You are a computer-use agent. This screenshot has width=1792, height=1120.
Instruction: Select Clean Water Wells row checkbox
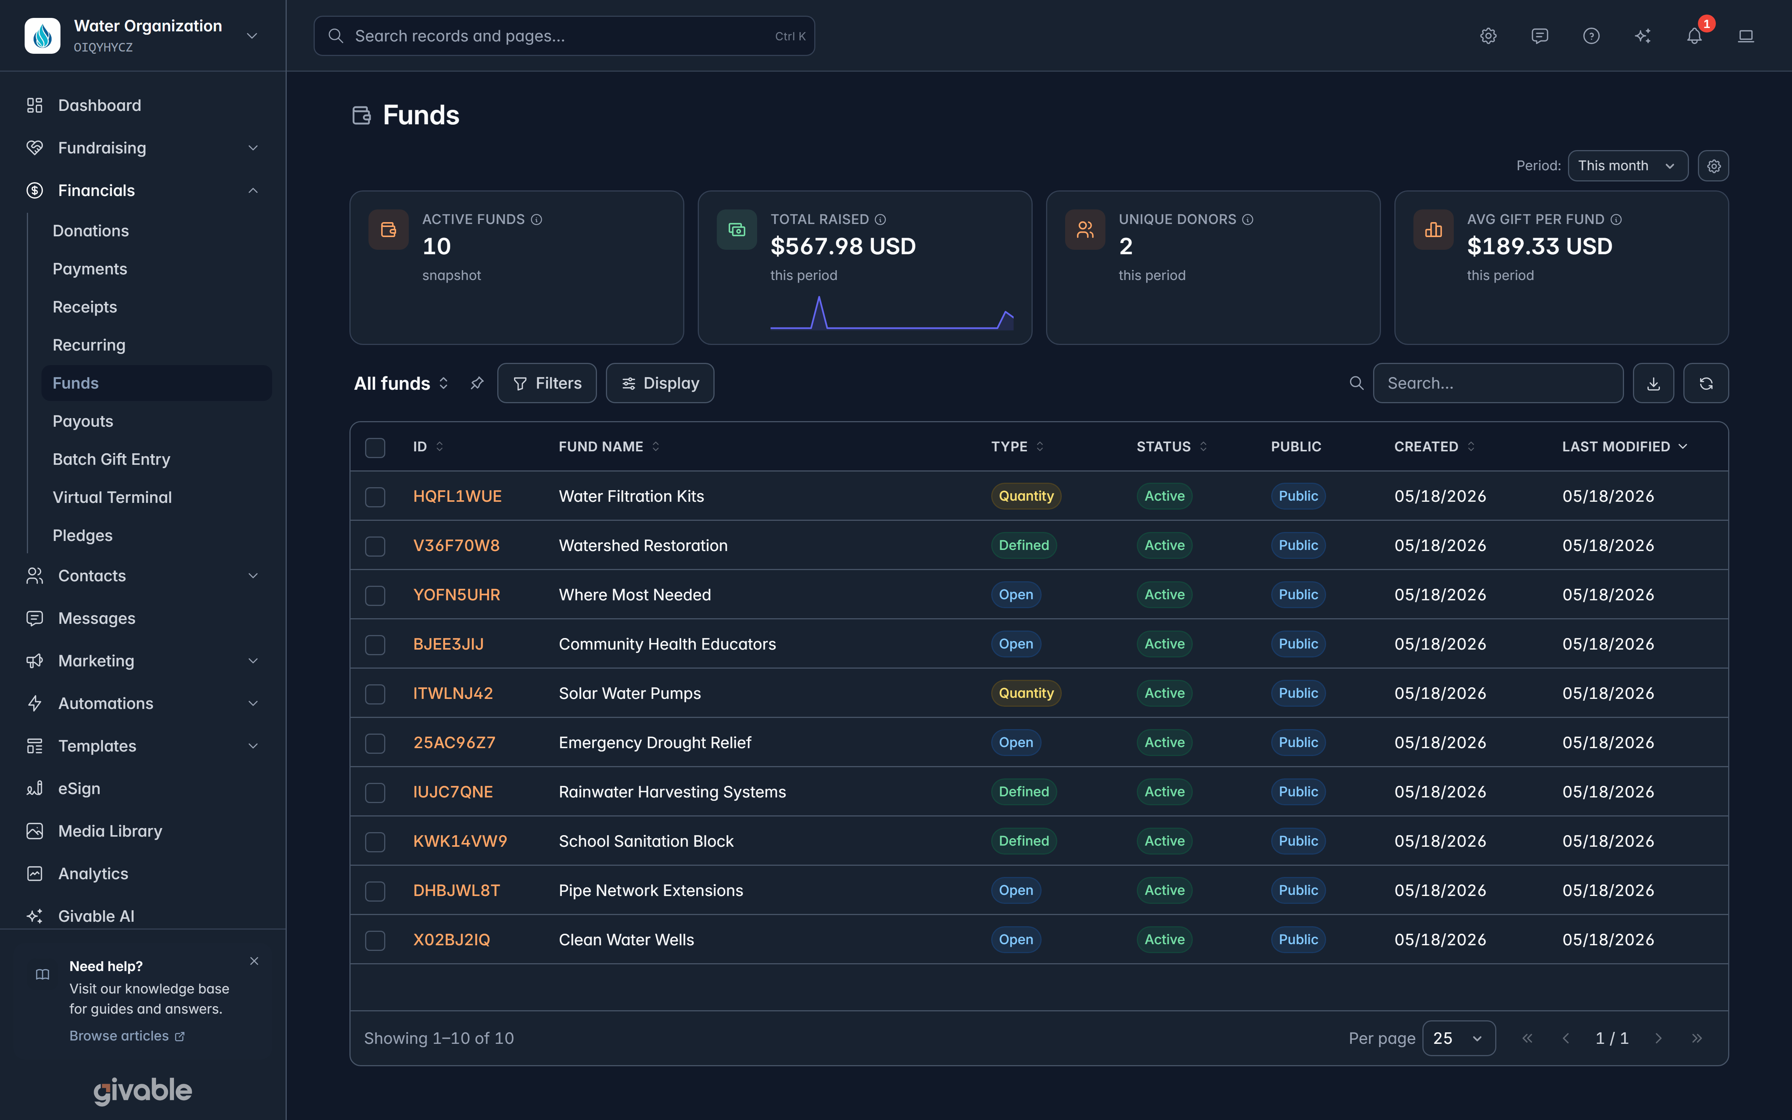click(375, 940)
